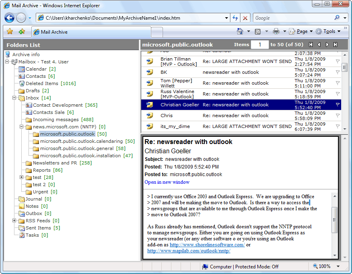Screen dimensions: 352x274
Task: Open the Tools menu
Action: (x=328, y=31)
